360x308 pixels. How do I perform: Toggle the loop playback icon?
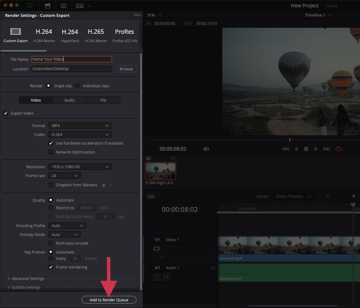click(339, 149)
